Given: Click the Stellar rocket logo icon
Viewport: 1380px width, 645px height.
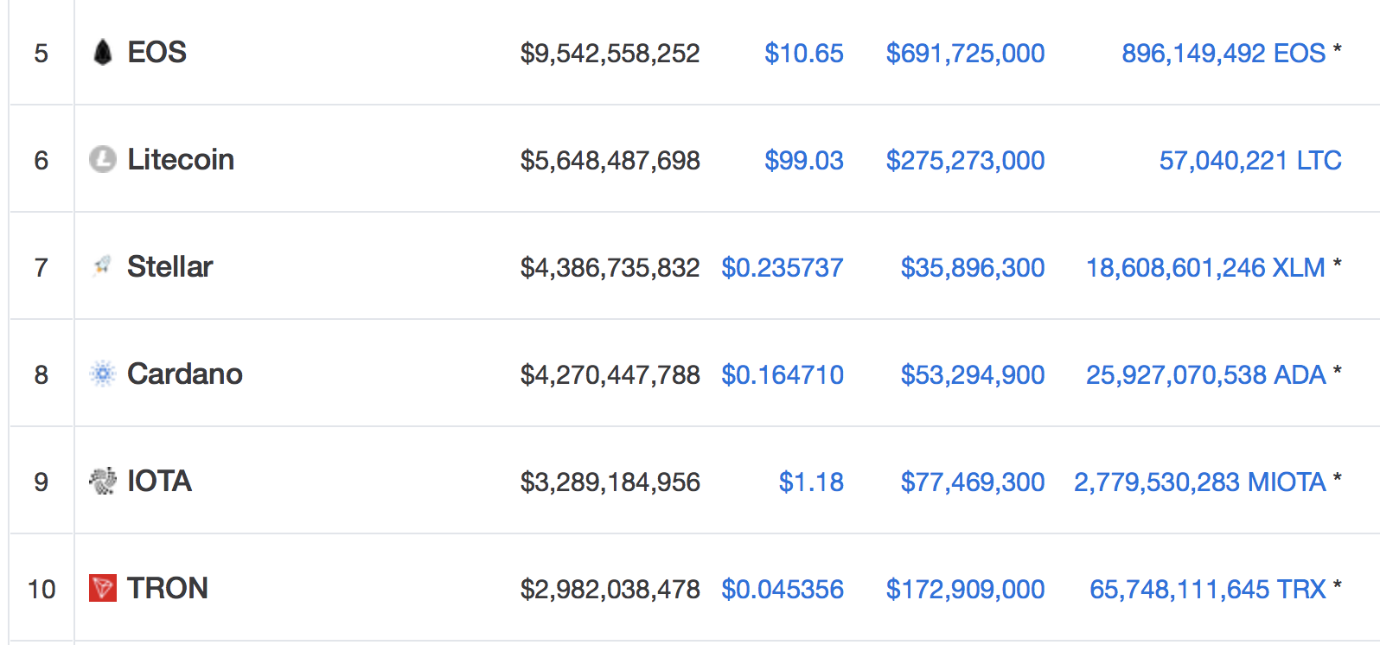Looking at the screenshot, I should (103, 266).
